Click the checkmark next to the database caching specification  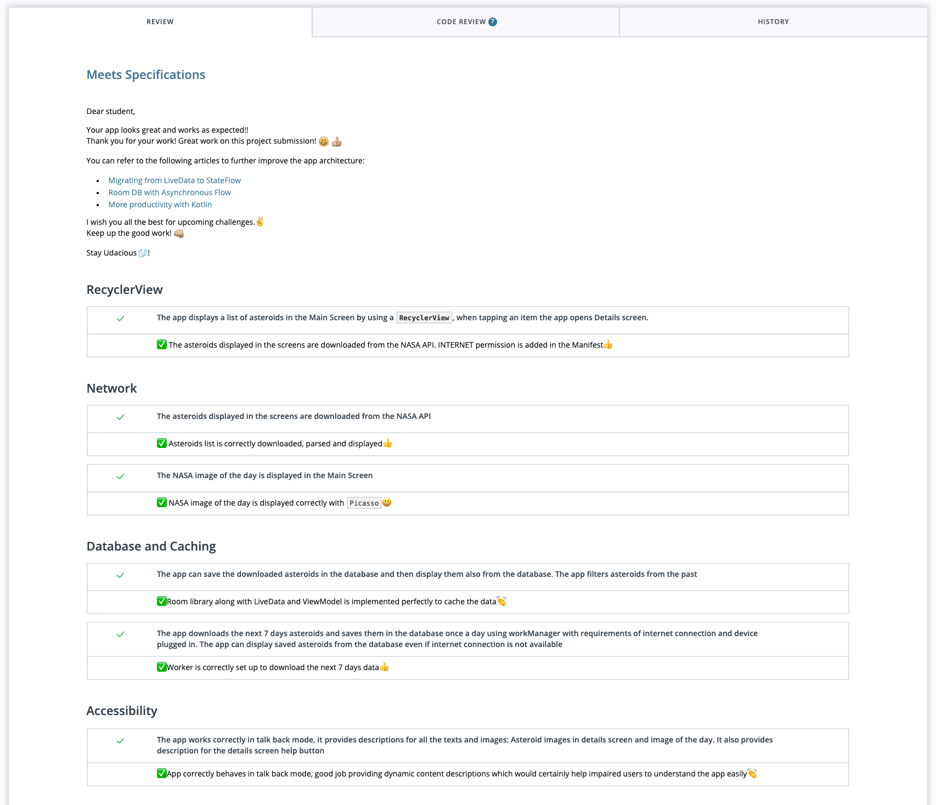[121, 575]
